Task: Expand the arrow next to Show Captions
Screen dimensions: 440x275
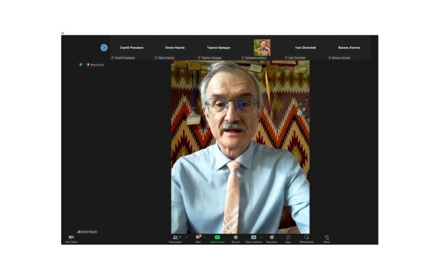Action: (261, 237)
